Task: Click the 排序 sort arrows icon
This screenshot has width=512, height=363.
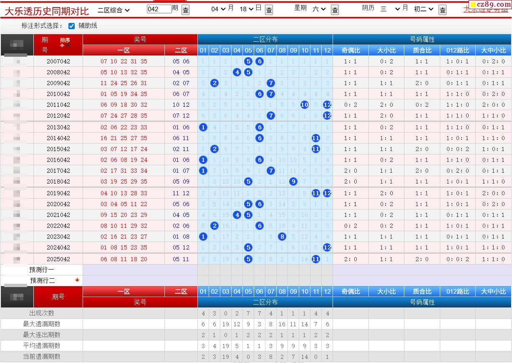Action: 65,42
